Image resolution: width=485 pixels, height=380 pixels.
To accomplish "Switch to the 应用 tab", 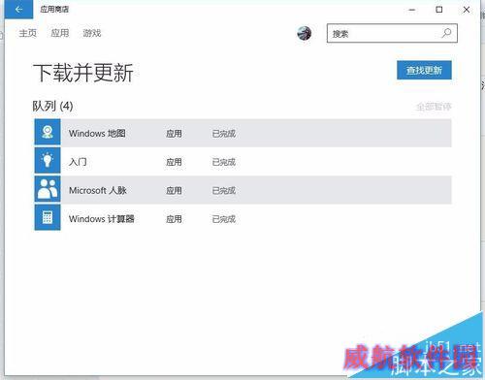I will point(60,33).
